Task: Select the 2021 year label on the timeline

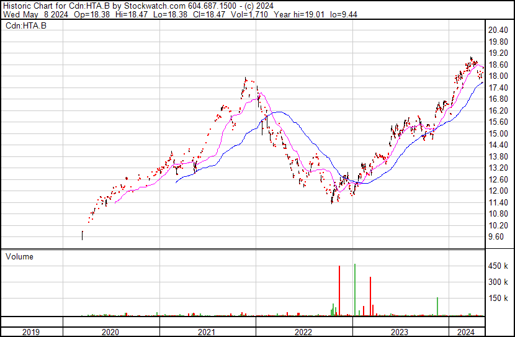Action: (207, 332)
